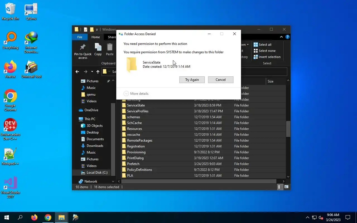Open Recycle Bin desktop icon
This screenshot has height=223, width=357.
click(x=10, y=12)
